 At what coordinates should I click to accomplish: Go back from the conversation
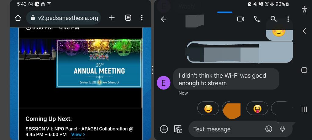coord(164,19)
